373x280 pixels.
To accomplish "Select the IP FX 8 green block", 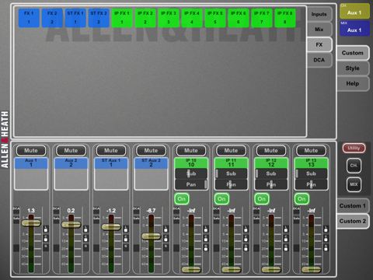I will (285, 18).
